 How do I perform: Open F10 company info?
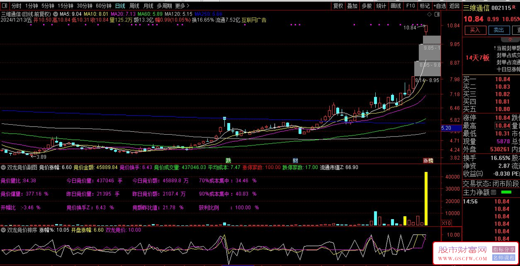pyautogui.click(x=410, y=6)
